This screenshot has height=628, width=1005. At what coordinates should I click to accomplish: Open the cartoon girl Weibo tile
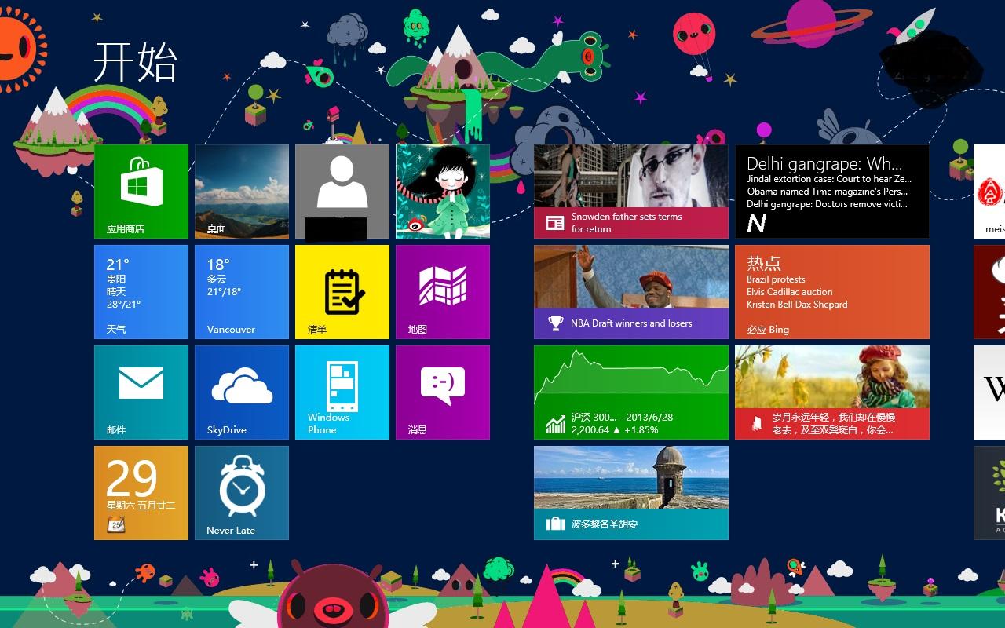(443, 192)
